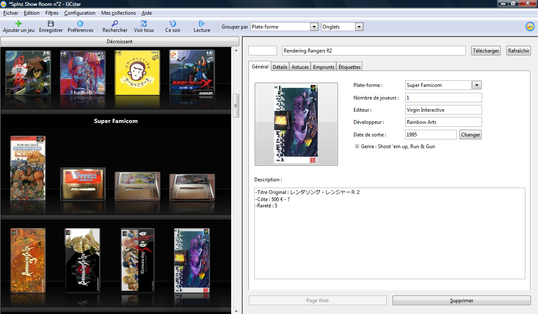Select the orange-label Super Famicom cartridge
Image resolution: width=538 pixels, height=314 pixels.
(x=83, y=184)
